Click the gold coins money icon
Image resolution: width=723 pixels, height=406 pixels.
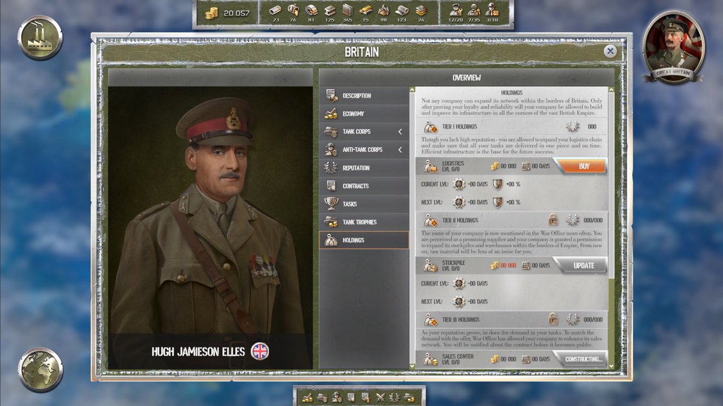pyautogui.click(x=211, y=12)
